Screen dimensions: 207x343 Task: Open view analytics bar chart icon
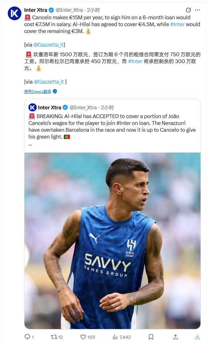coord(114,337)
